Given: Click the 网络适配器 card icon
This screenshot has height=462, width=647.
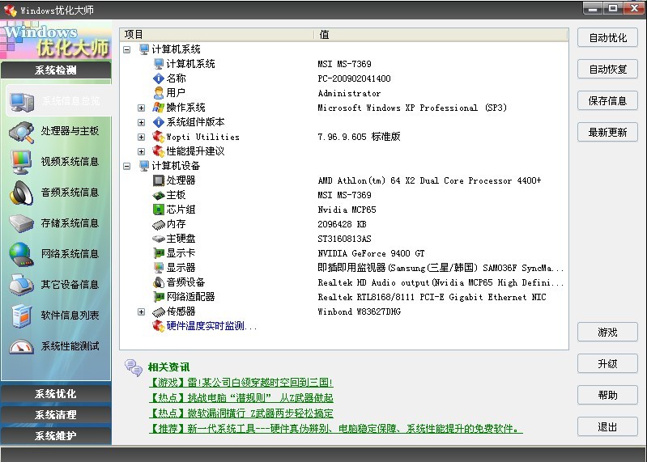Looking at the screenshot, I should coord(159,297).
